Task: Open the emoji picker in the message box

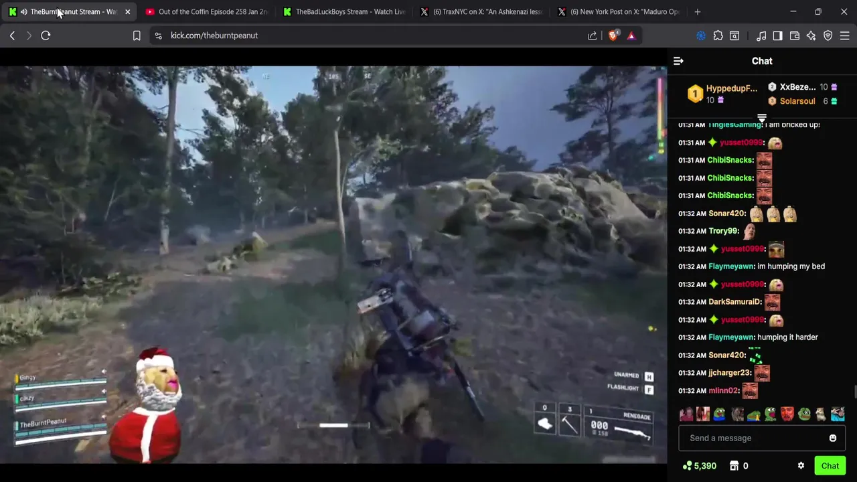Action: click(833, 438)
